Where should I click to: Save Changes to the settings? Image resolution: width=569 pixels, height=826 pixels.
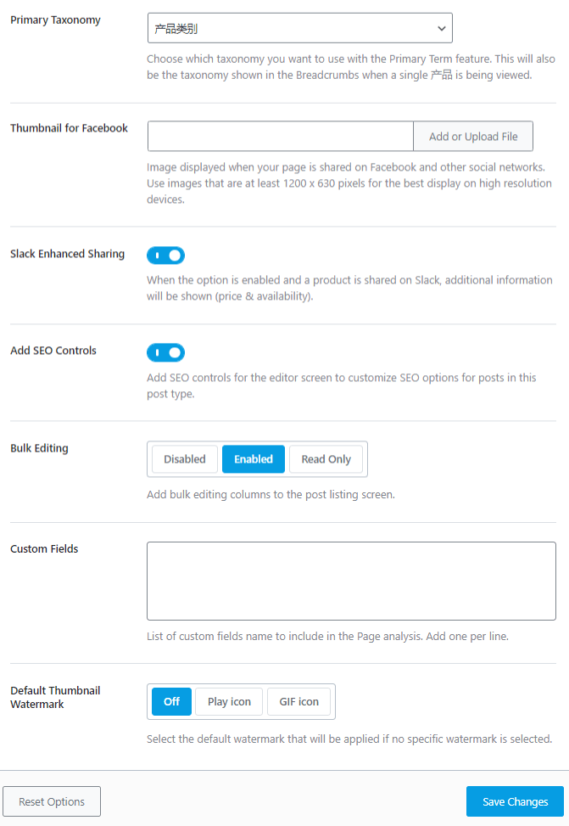(x=516, y=801)
